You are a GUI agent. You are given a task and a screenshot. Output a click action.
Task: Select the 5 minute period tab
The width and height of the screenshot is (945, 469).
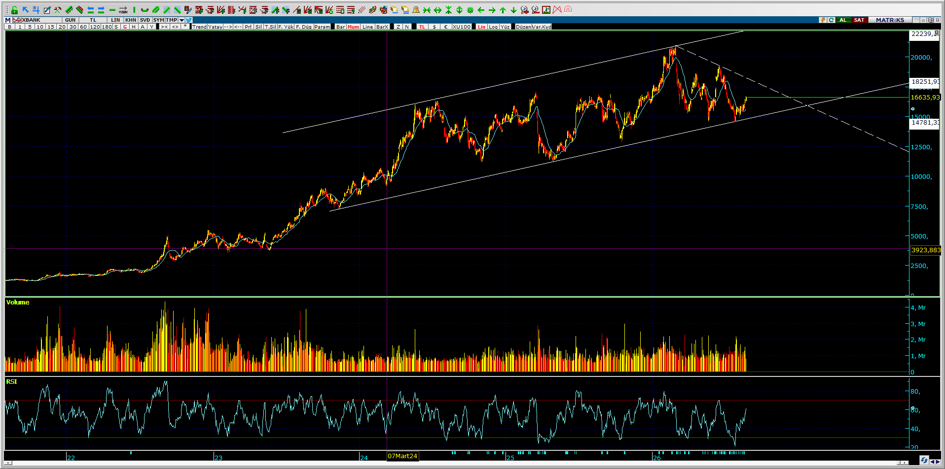point(30,27)
